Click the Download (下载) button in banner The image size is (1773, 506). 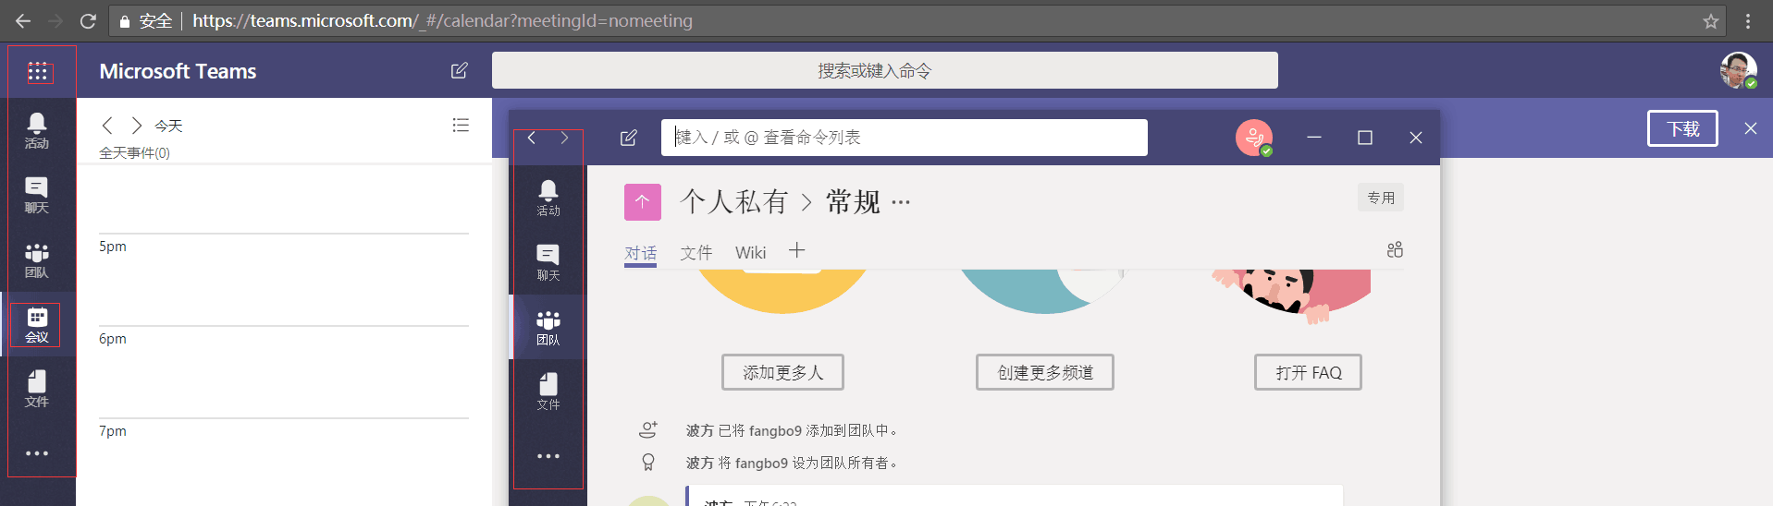(1682, 128)
